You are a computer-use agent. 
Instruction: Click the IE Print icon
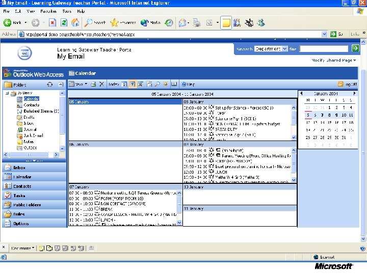(197, 23)
